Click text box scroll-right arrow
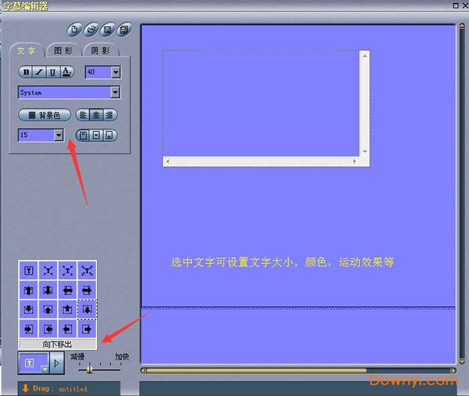 pos(354,161)
